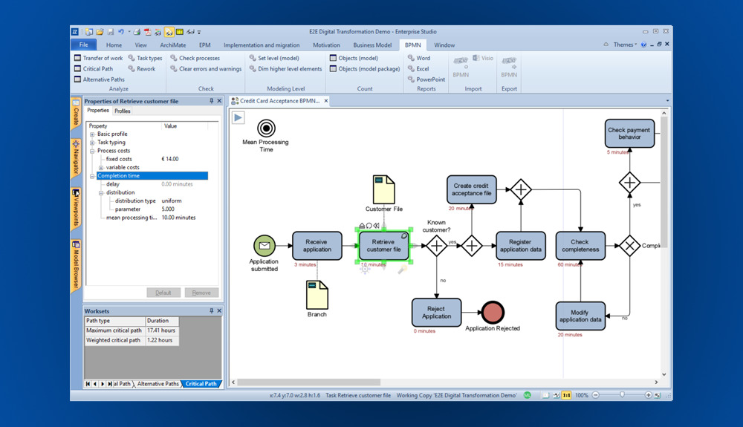Open Set level (model) command

(x=274, y=58)
